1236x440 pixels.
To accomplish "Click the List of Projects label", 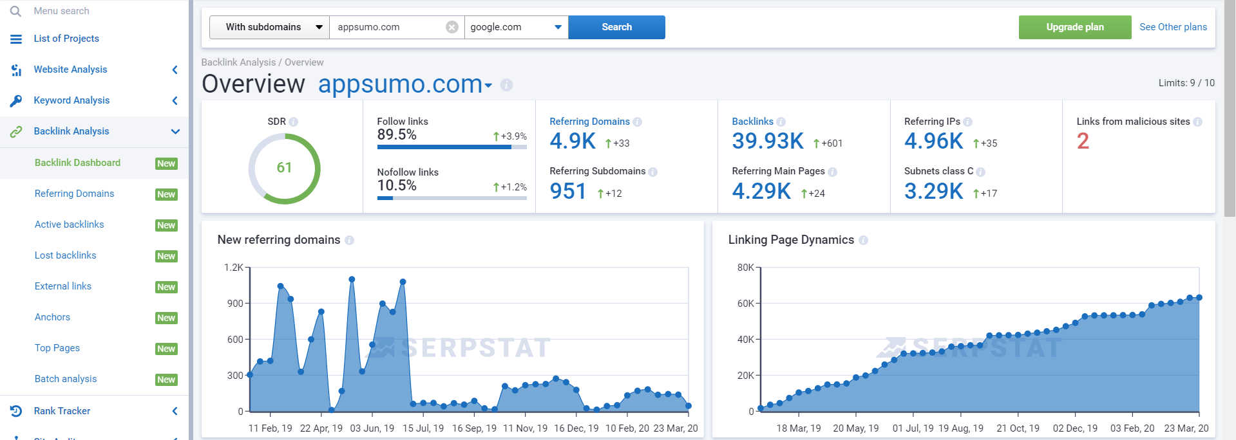I will (x=66, y=39).
